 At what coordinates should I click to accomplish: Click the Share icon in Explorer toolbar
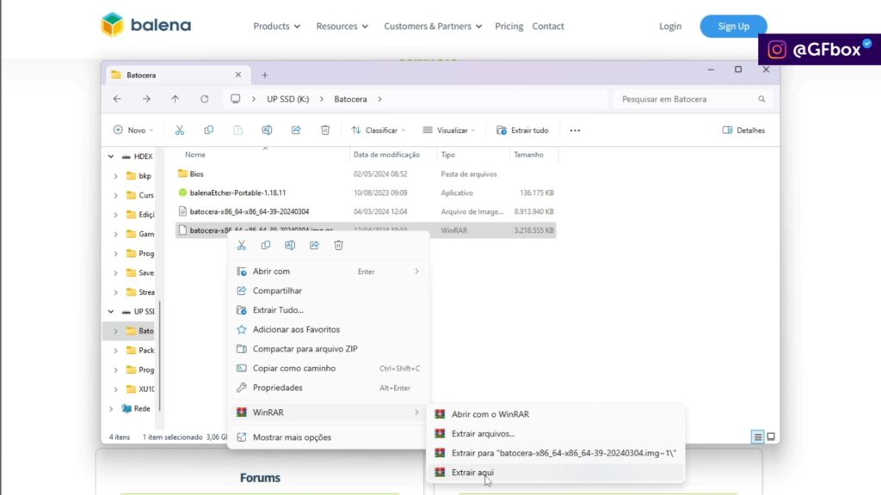[x=296, y=131]
